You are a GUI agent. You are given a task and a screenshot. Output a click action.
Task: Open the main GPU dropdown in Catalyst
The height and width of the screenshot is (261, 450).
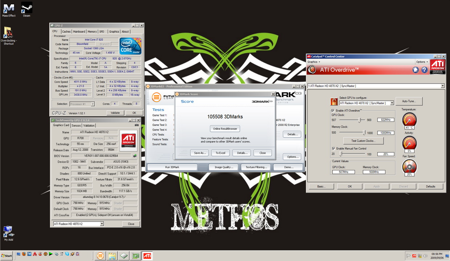376,86
